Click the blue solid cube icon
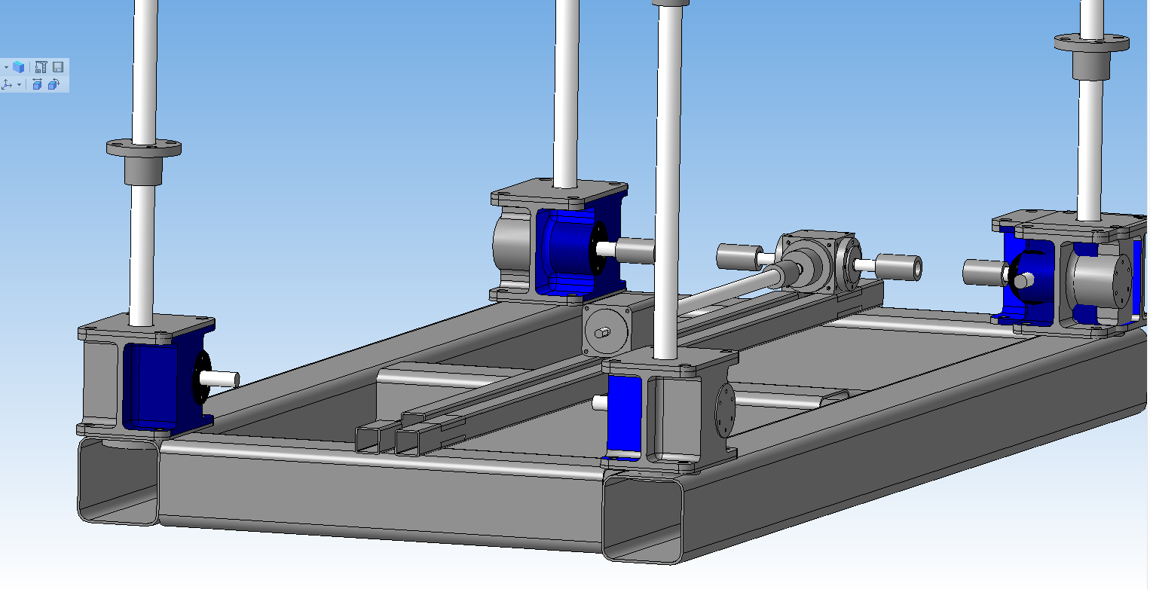The width and height of the screenshot is (1150, 589). (18, 67)
